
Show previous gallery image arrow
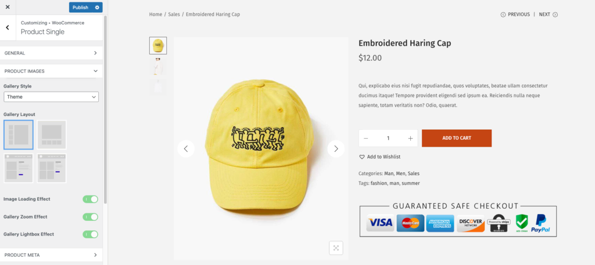186,148
